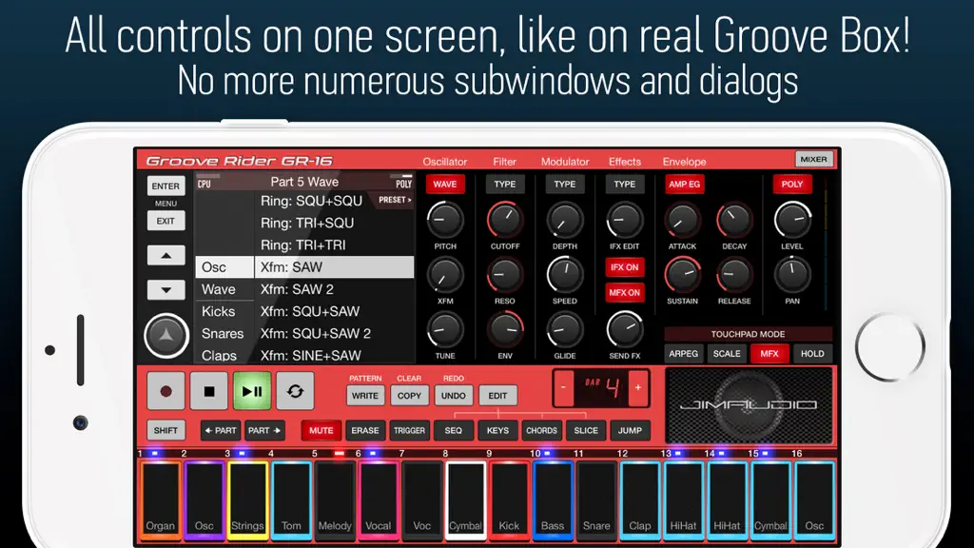Click the loop/cycle arrows button
The image size is (974, 548).
click(x=295, y=391)
